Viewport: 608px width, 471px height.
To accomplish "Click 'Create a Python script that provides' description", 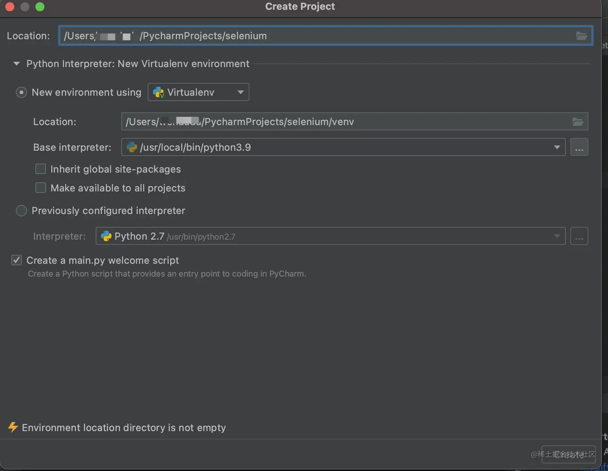I will coord(167,274).
